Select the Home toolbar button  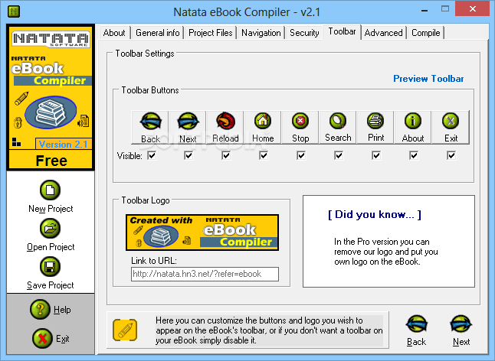263,128
